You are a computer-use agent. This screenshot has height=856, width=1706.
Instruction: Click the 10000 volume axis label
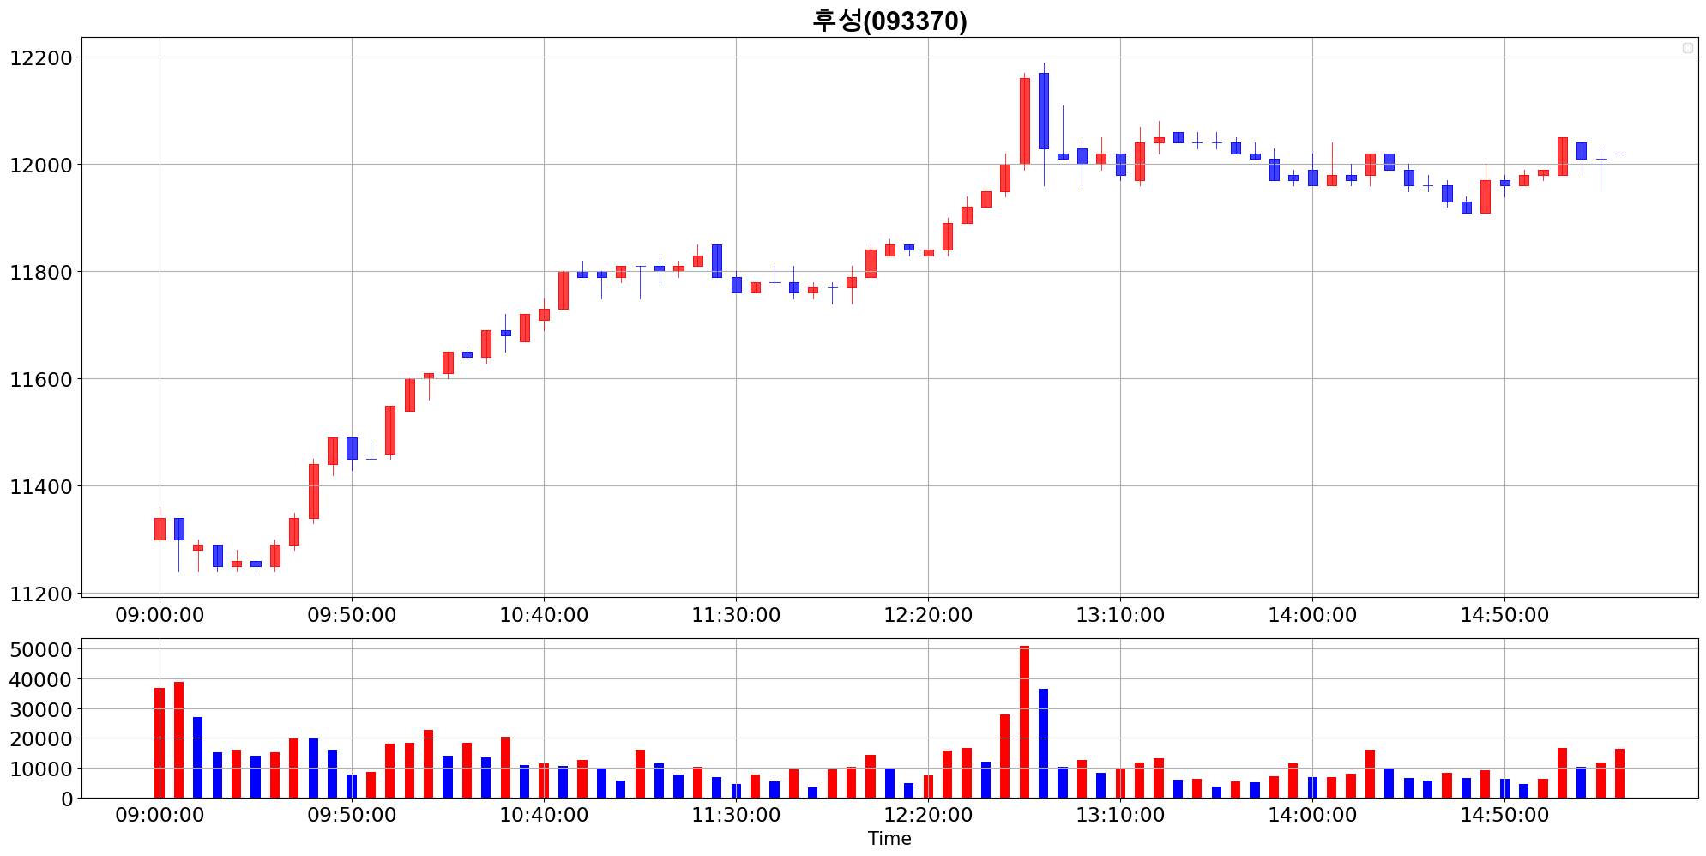click(41, 769)
